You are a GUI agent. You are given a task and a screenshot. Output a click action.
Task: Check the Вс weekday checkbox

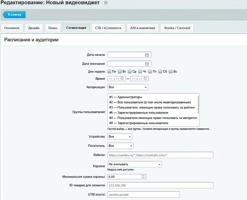click(x=170, y=71)
